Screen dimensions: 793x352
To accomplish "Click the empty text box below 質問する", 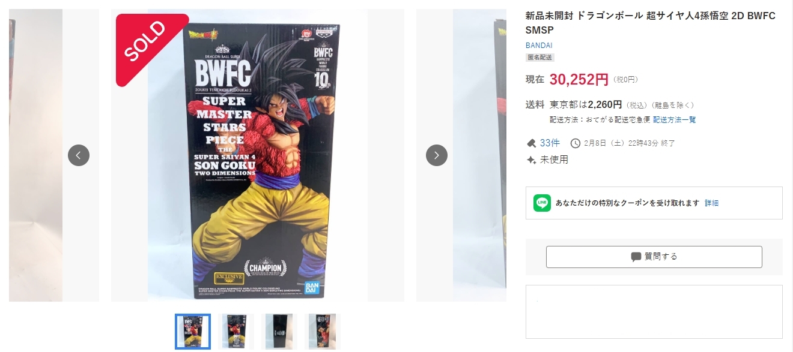I will [x=654, y=312].
